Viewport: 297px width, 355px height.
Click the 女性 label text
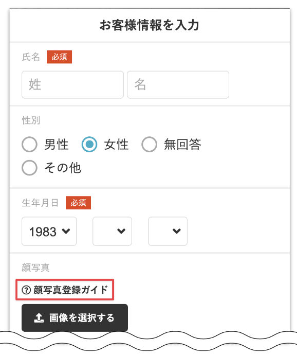(x=116, y=145)
